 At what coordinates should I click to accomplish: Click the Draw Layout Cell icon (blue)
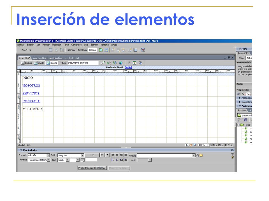[x=106, y=50]
